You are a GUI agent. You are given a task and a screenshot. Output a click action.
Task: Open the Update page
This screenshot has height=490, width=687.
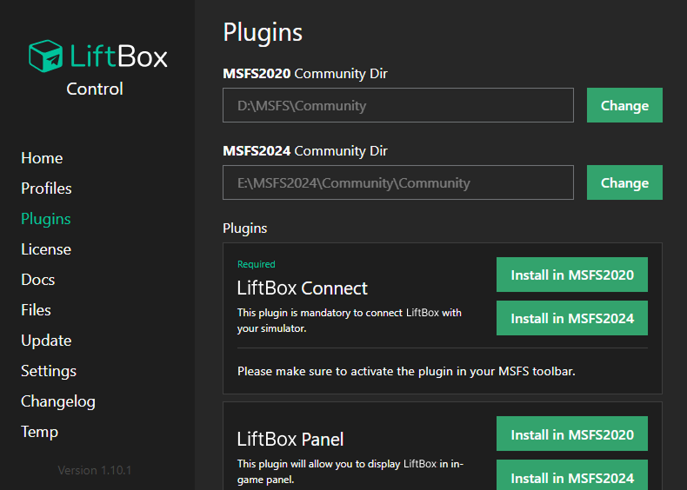click(46, 341)
